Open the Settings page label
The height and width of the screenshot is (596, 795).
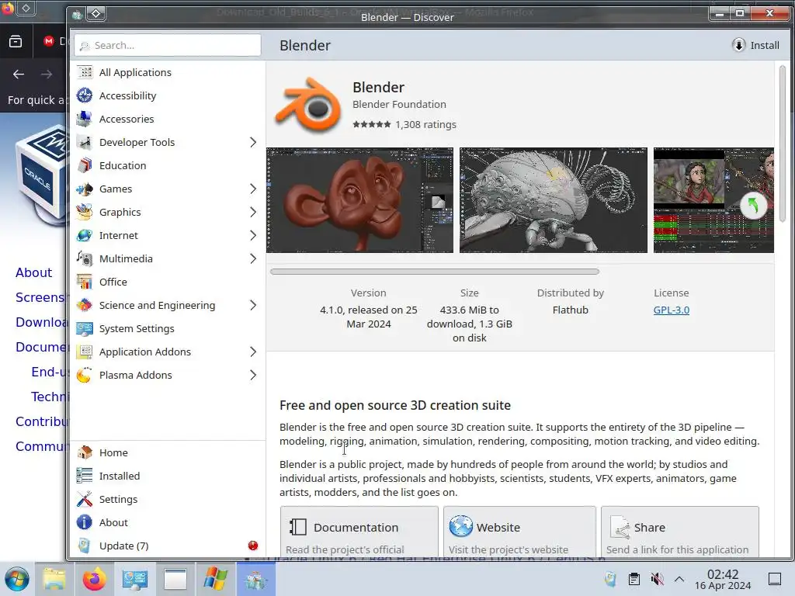point(118,499)
